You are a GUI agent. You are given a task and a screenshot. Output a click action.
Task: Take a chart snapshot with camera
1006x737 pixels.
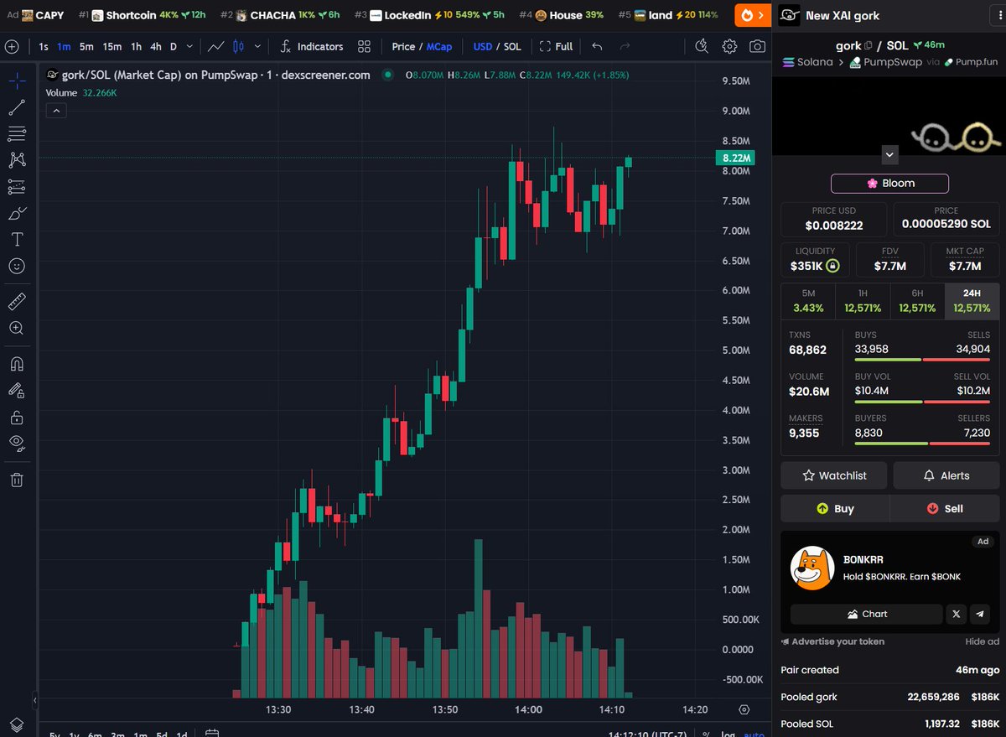coord(757,46)
